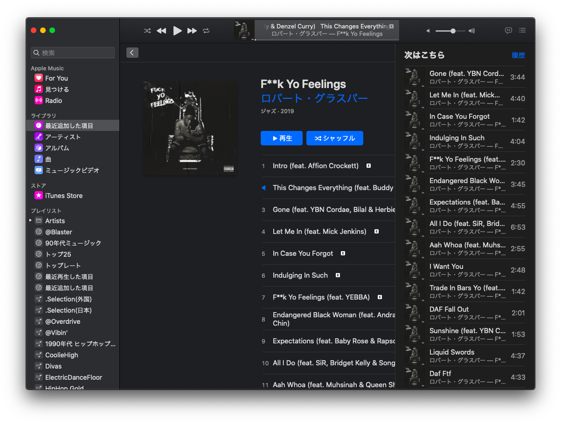
Task: Skip to next track
Action: click(192, 31)
